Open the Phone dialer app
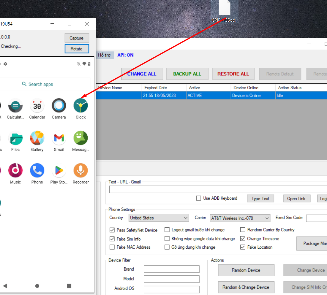The height and width of the screenshot is (295, 327). 37,171
